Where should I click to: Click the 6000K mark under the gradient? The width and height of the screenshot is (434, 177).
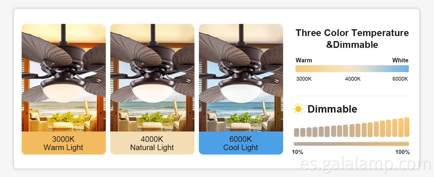400,79
